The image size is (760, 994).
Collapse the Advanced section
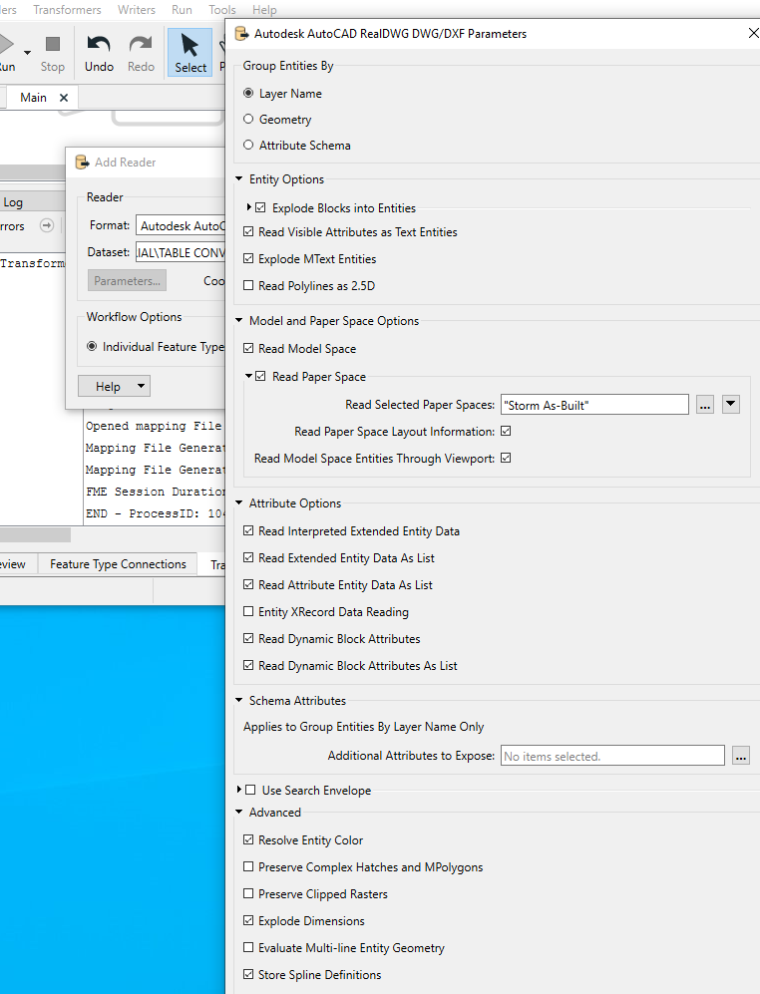pos(239,813)
